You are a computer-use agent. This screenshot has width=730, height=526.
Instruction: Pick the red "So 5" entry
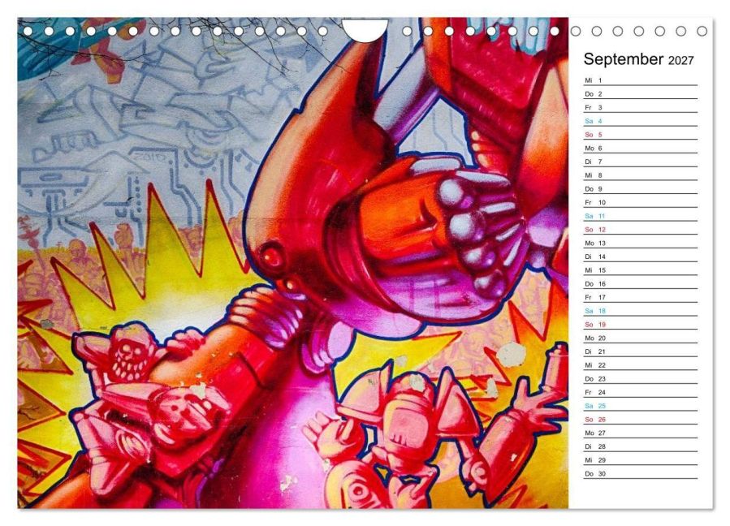pos(641,134)
